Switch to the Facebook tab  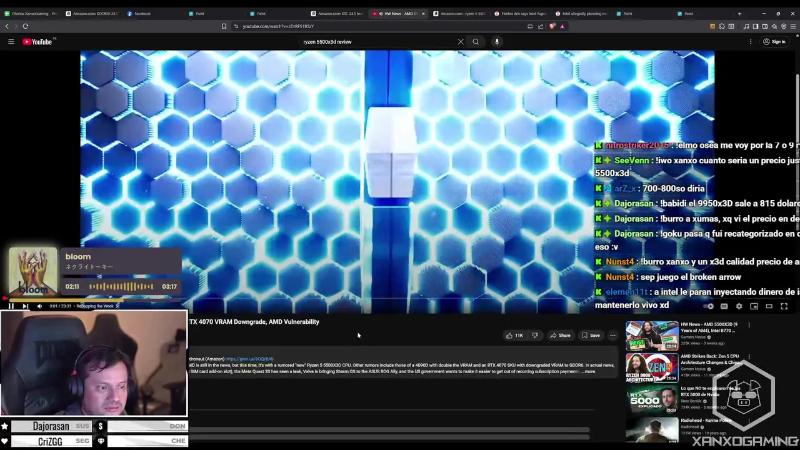(153, 14)
